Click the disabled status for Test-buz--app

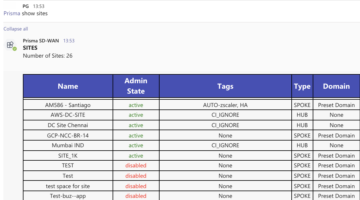136,196
